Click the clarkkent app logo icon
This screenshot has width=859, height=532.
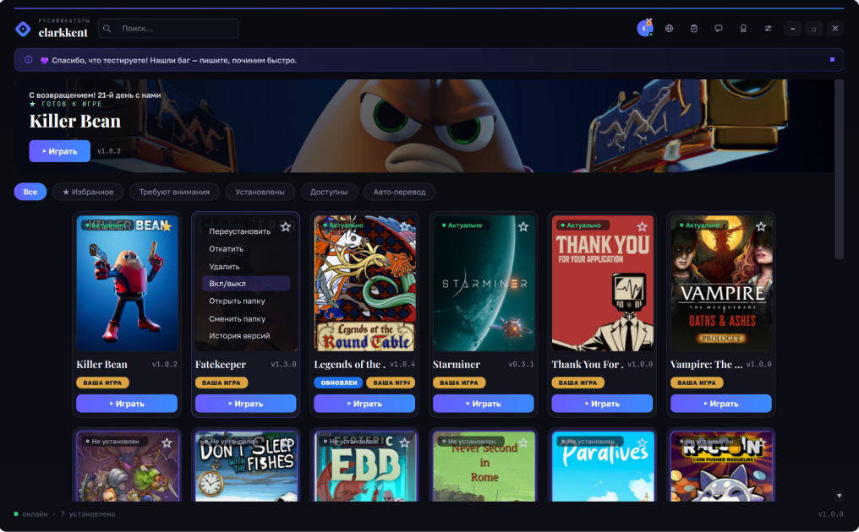23,29
